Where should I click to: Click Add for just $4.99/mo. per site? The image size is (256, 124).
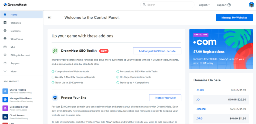point(157,51)
